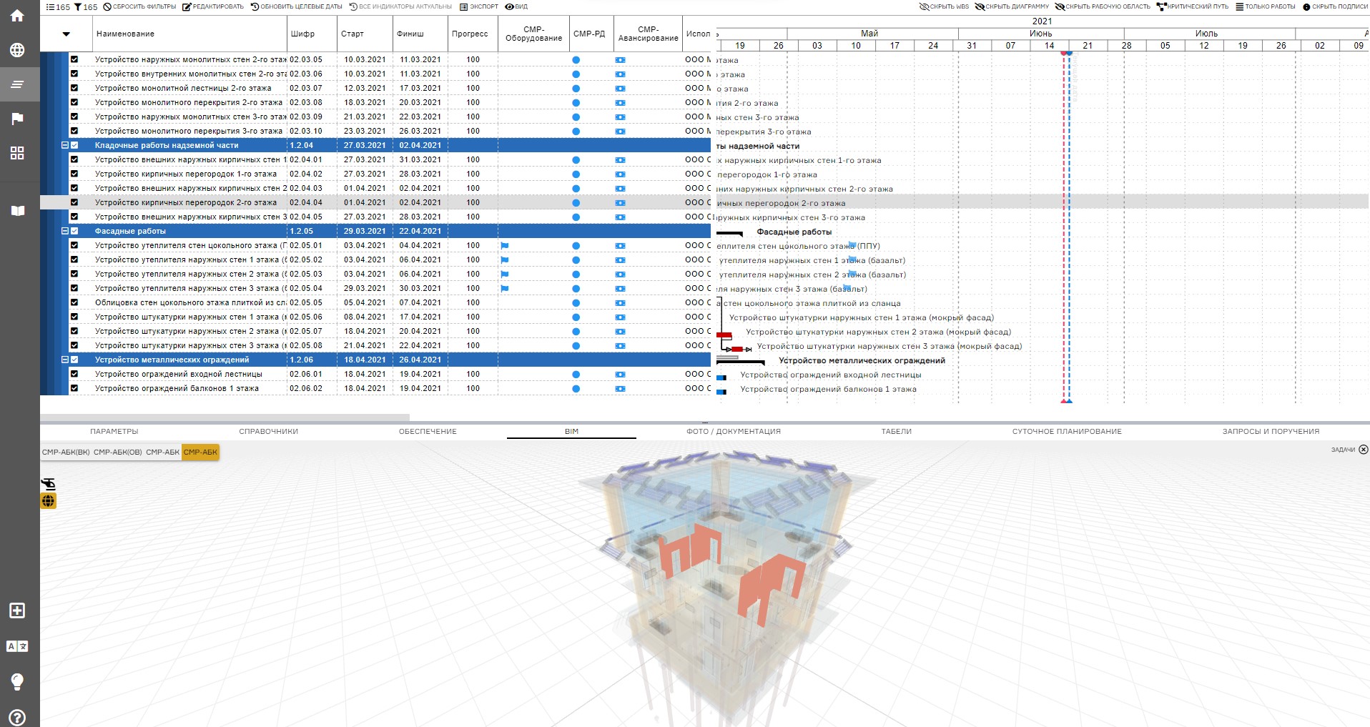
Task: Enable Критический путь display
Action: pyautogui.click(x=1193, y=6)
